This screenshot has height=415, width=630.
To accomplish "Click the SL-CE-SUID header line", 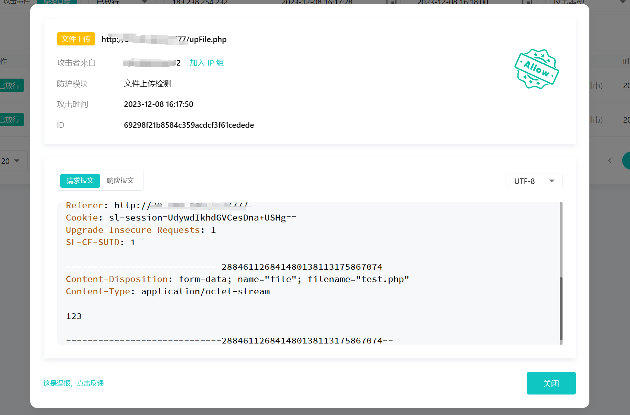I will pos(101,242).
